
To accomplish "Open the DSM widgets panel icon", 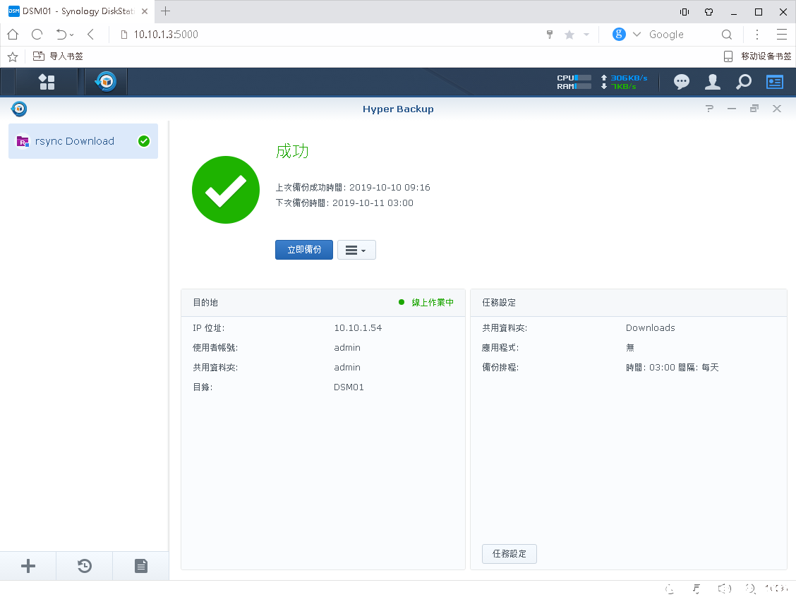I will point(775,82).
